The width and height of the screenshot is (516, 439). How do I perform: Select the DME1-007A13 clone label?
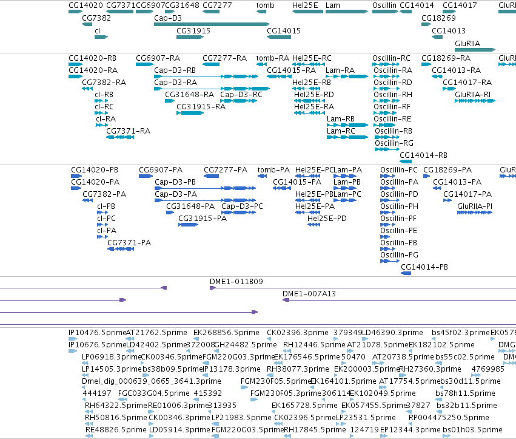tap(309, 294)
